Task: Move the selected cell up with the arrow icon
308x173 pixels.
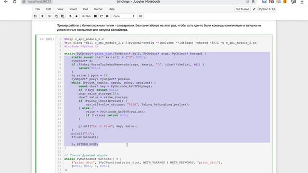Action: tap(70, 16)
